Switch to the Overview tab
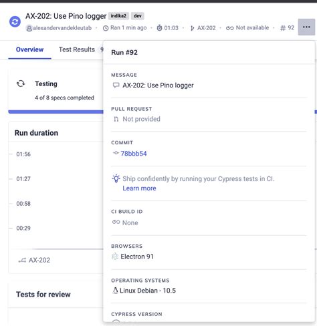317x326 pixels. (29, 49)
